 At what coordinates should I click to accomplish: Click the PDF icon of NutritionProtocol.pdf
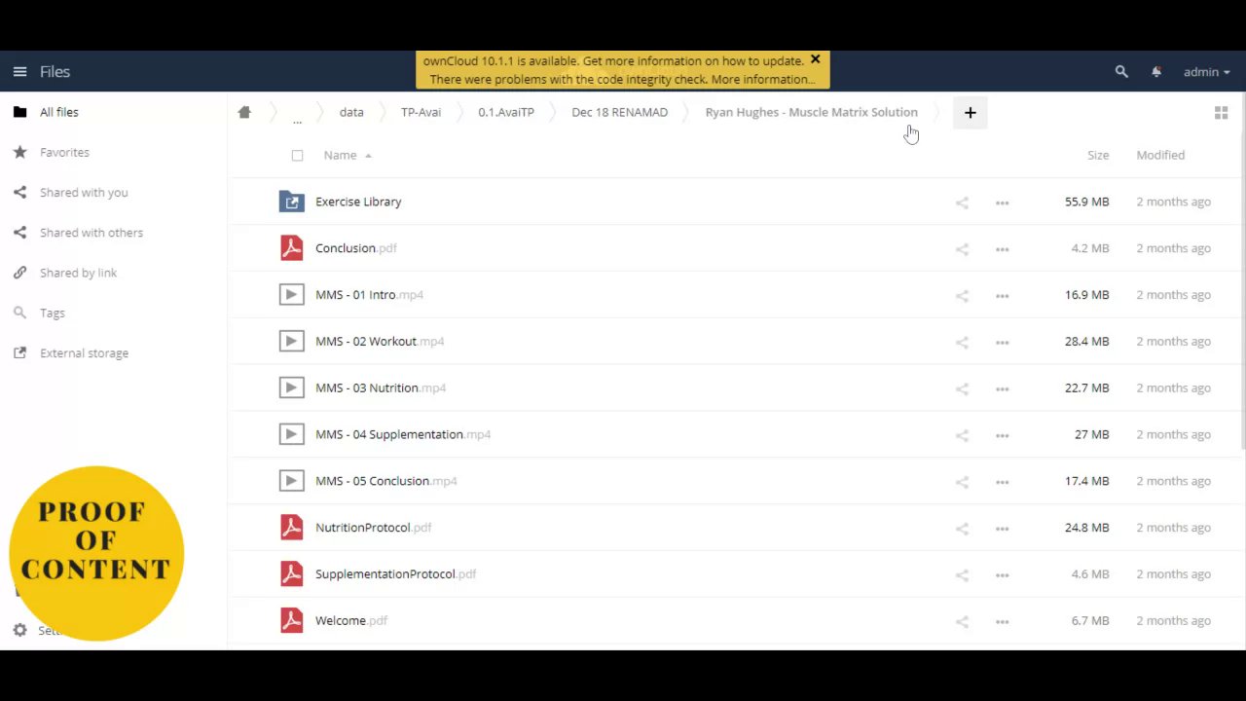(x=291, y=528)
